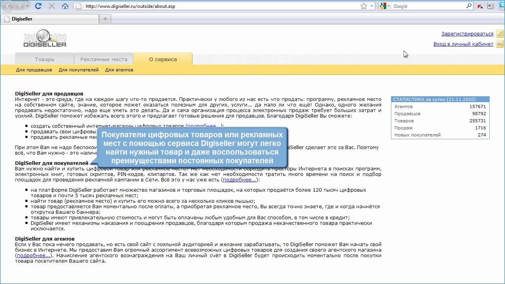Select the О сервисе tab
The height and width of the screenshot is (284, 505).
pos(163,59)
